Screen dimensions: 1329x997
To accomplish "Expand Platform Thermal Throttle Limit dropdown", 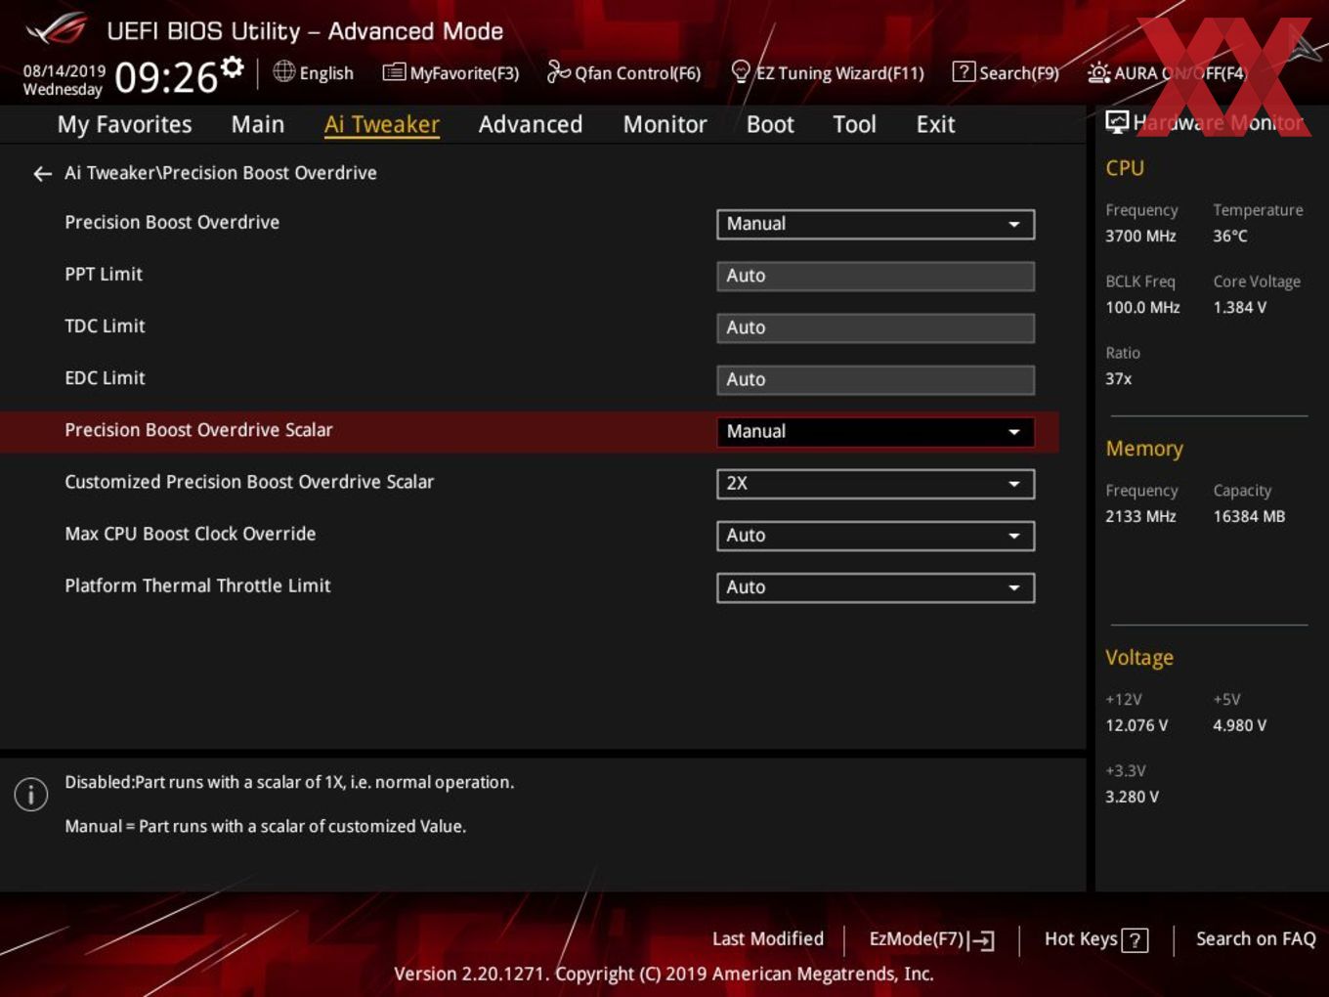I will 876,587.
